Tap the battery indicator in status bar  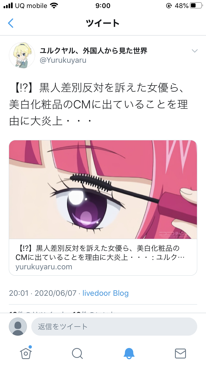tap(196, 6)
